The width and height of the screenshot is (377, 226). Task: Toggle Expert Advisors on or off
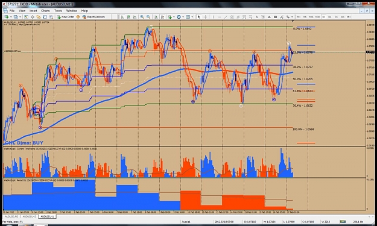coord(93,17)
